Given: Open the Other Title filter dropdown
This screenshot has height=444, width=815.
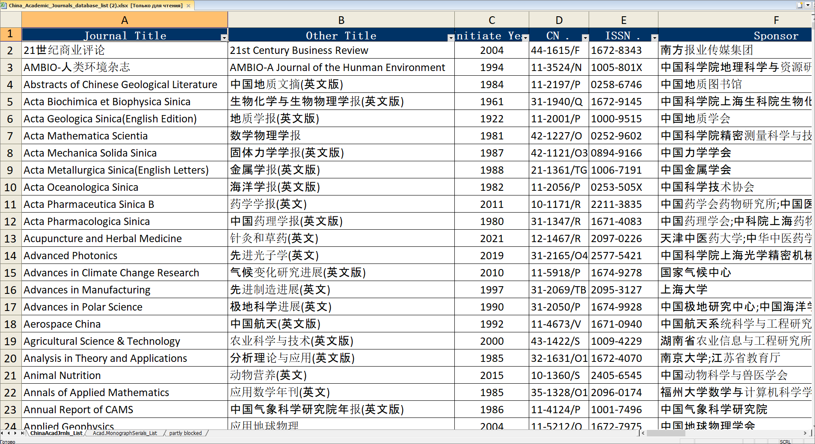Looking at the screenshot, I should [x=450, y=38].
